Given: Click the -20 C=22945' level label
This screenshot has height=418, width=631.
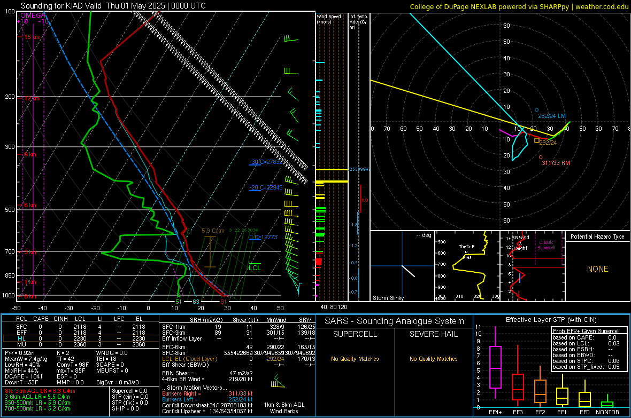Looking at the screenshot, I should point(266,187).
